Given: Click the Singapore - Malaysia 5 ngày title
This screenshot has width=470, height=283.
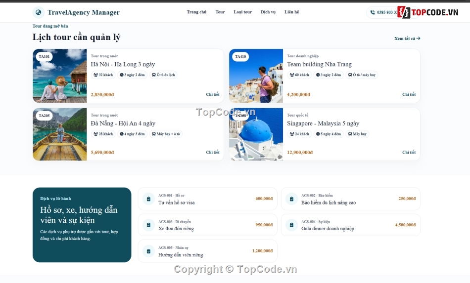Looking at the screenshot, I should coord(323,123).
